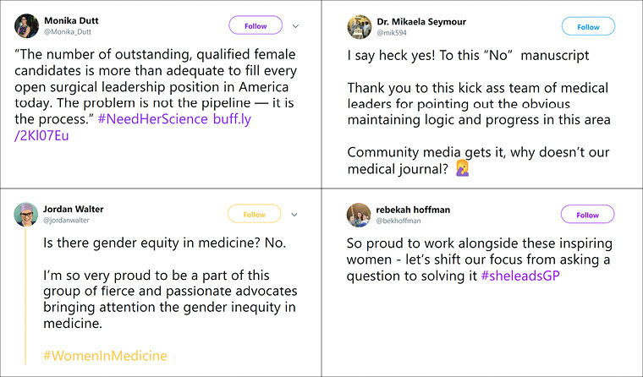This screenshot has width=643, height=377.
Task: Click Monika Dutt's profile avatar
Action: click(x=26, y=26)
